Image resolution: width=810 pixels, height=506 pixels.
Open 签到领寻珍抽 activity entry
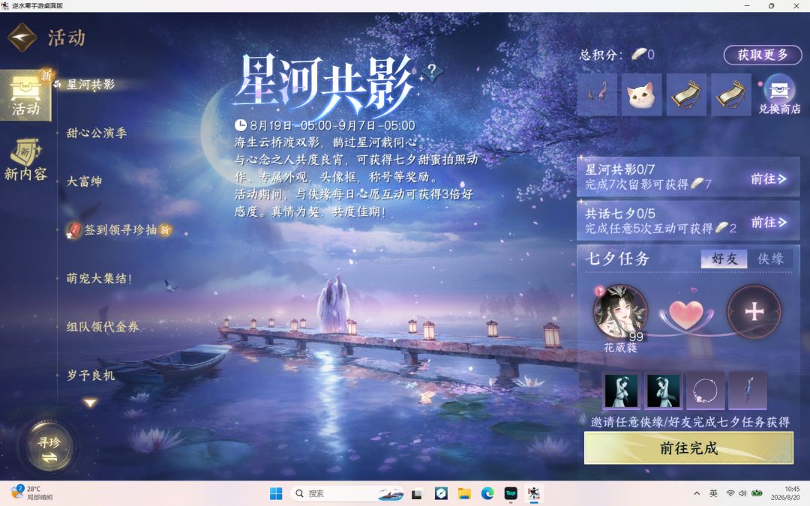(x=120, y=230)
